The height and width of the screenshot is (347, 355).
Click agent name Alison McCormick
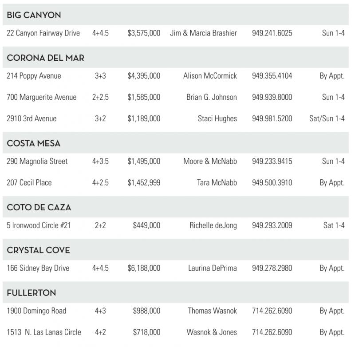click(210, 76)
